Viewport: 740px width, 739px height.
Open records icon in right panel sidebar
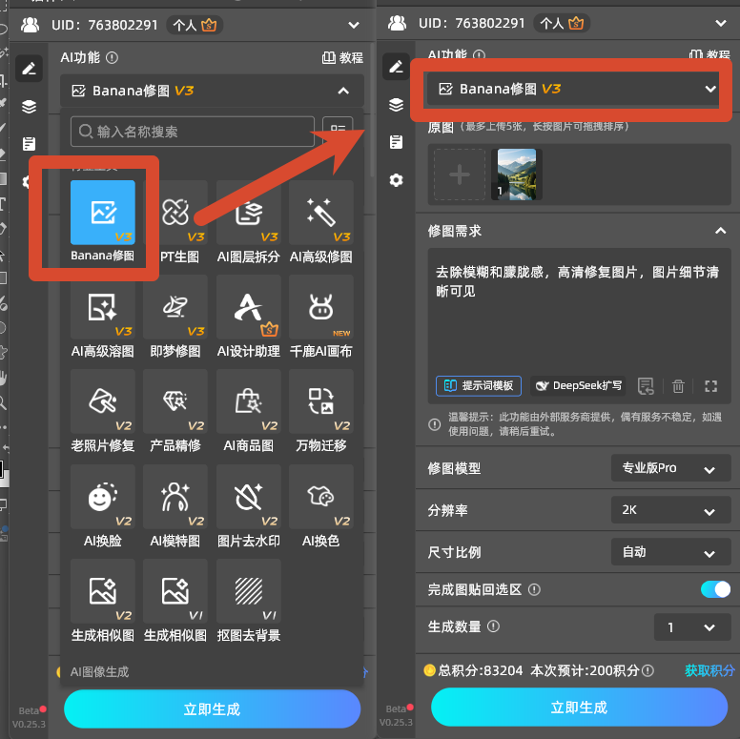point(396,142)
